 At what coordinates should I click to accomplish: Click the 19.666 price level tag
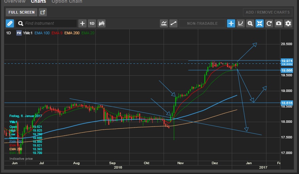(286, 70)
